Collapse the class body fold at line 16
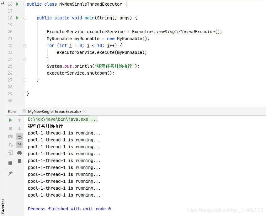The height and width of the screenshot is (216, 266). click(x=25, y=4)
